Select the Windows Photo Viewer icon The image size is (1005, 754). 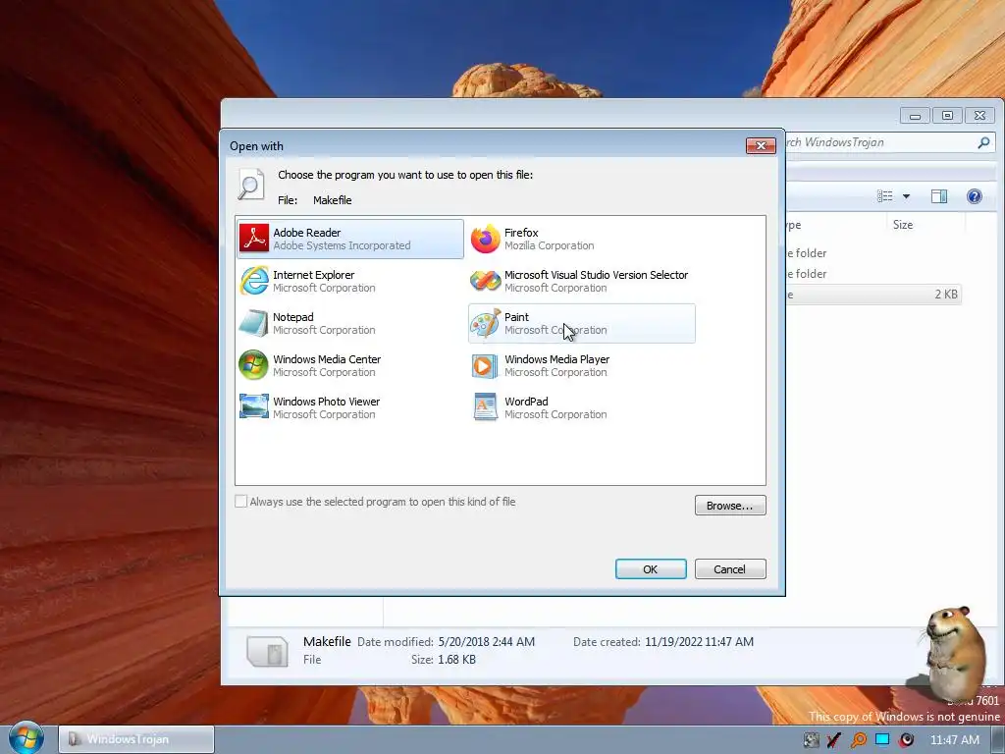[254, 407]
